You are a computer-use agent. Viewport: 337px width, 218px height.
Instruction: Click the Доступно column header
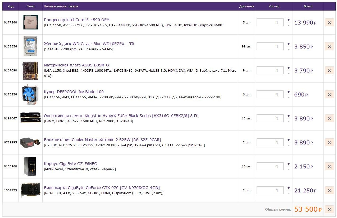[x=247, y=6]
